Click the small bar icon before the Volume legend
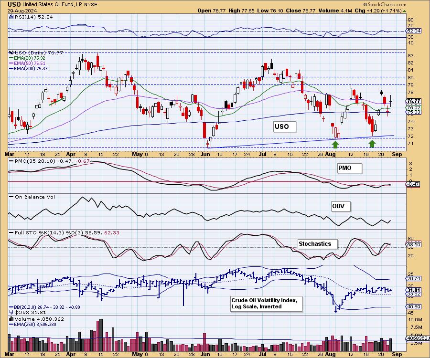The width and height of the screenshot is (430, 358). tap(11, 319)
